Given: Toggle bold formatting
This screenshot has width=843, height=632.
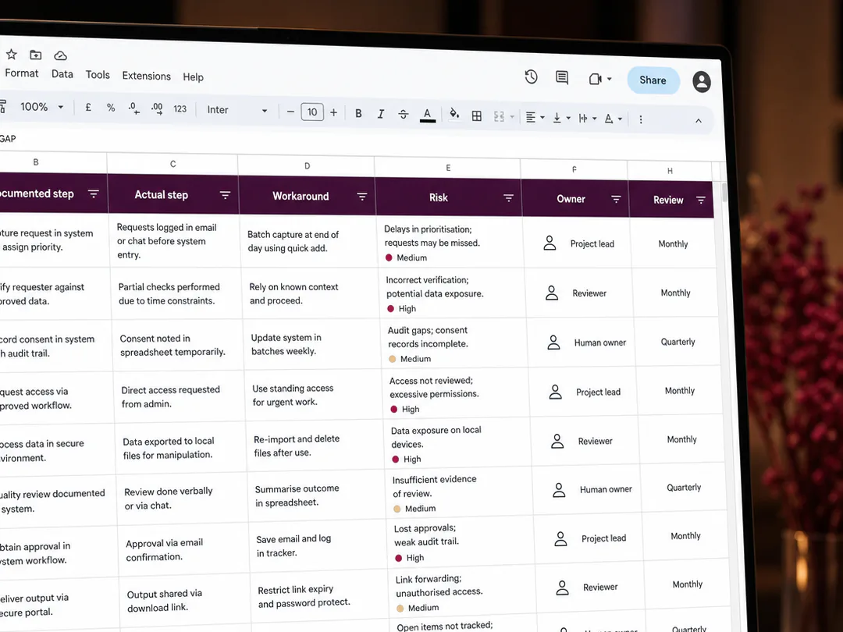Looking at the screenshot, I should 358,113.
